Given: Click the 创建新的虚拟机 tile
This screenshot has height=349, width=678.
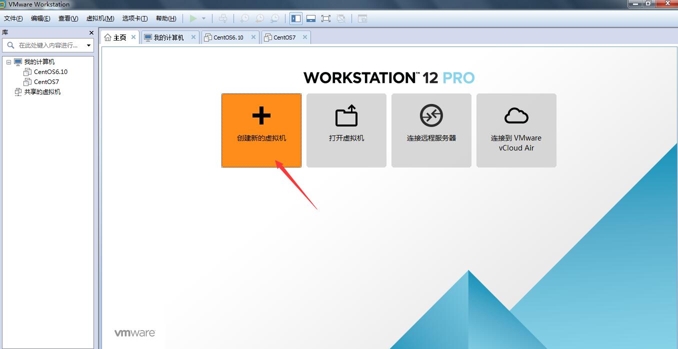Looking at the screenshot, I should [x=261, y=130].
